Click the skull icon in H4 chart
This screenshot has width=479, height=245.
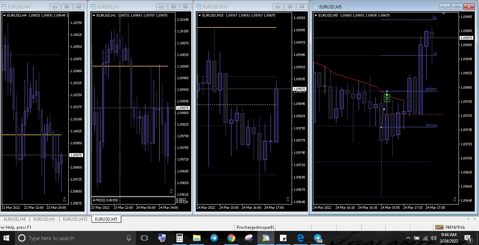click(x=64, y=200)
